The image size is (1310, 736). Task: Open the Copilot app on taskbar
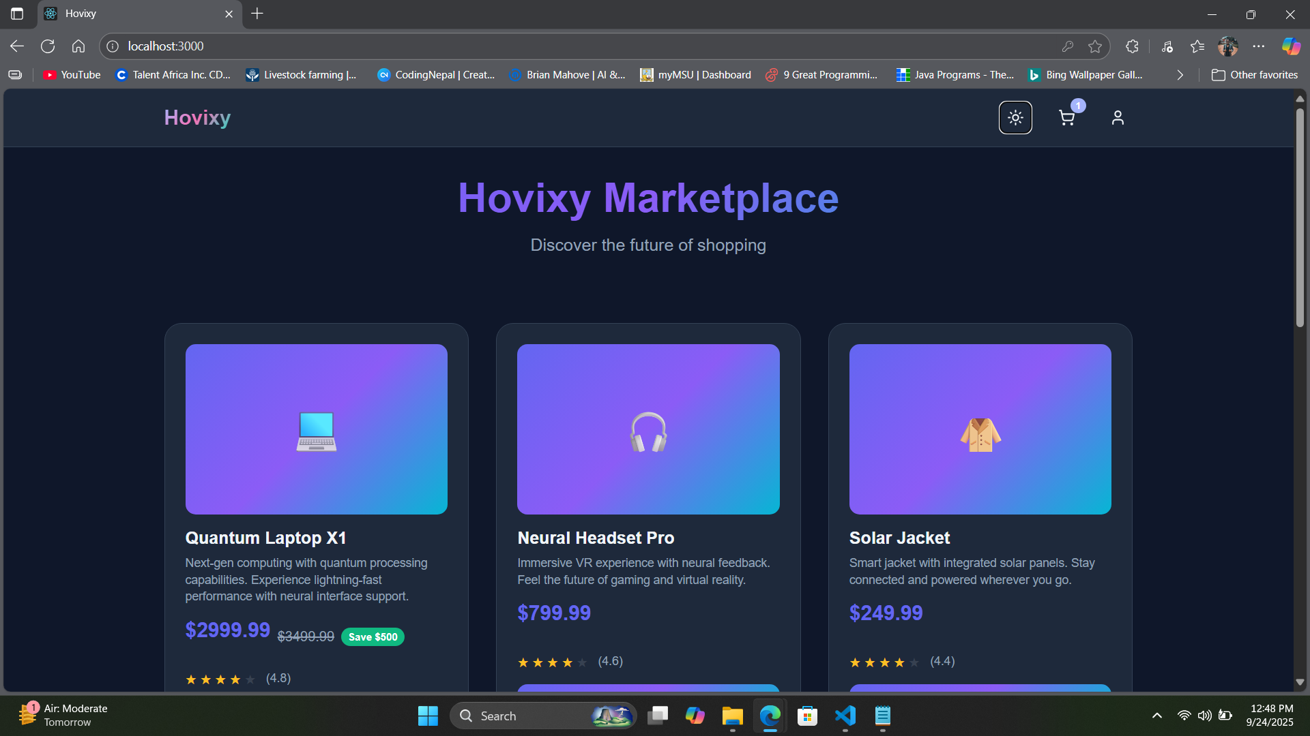tap(695, 716)
